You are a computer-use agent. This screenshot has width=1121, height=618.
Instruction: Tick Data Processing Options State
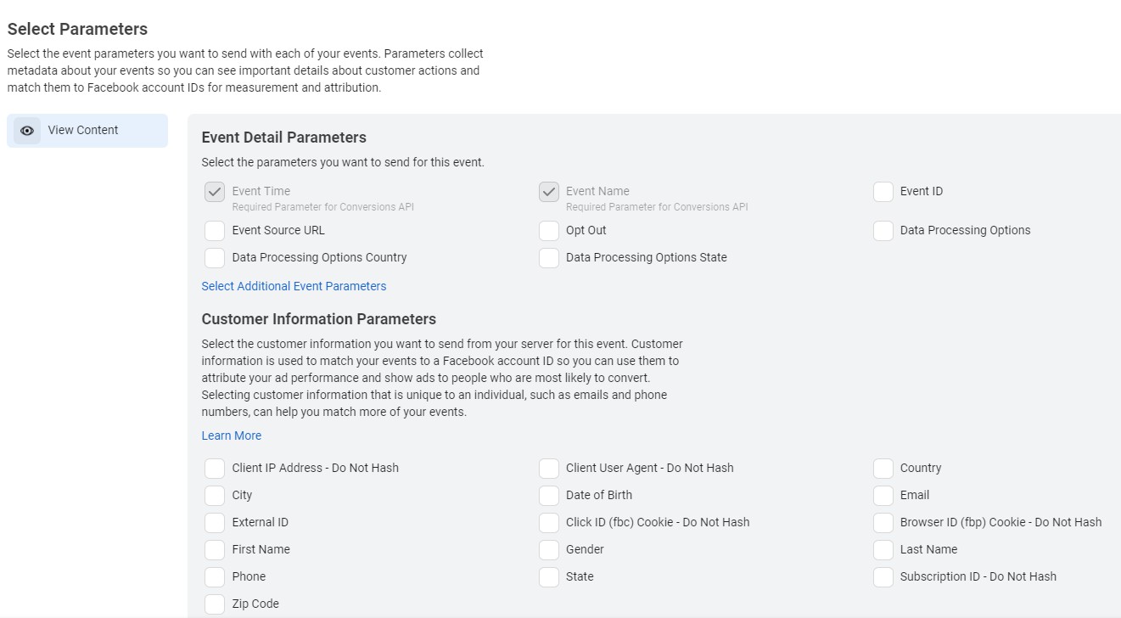coord(549,258)
